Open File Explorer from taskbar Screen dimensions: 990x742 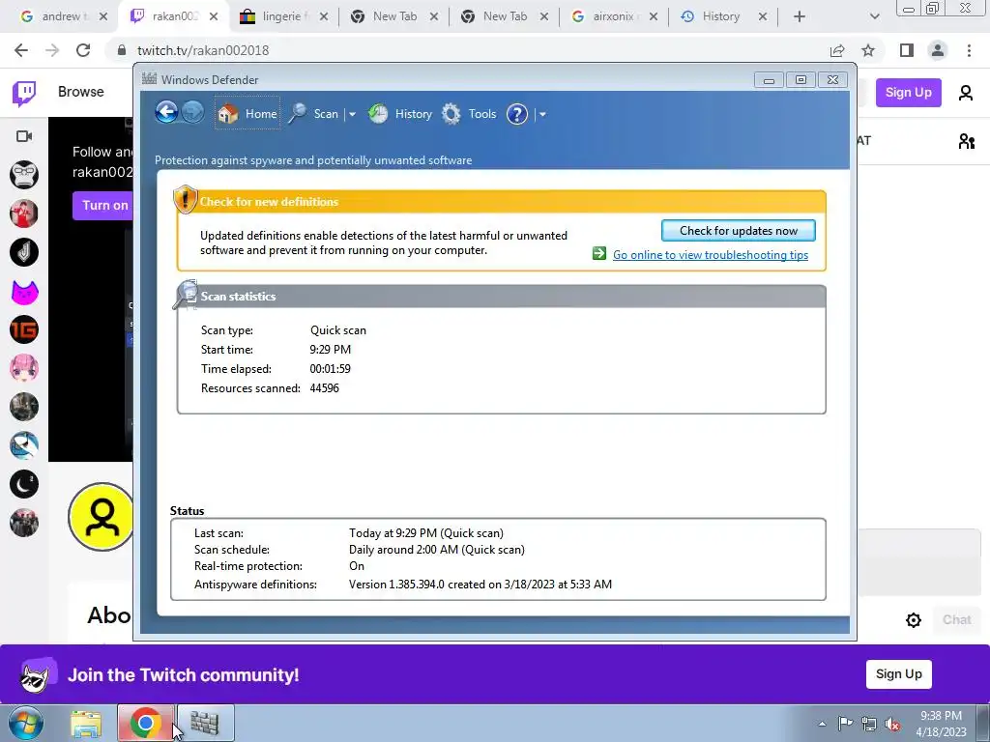tap(86, 723)
